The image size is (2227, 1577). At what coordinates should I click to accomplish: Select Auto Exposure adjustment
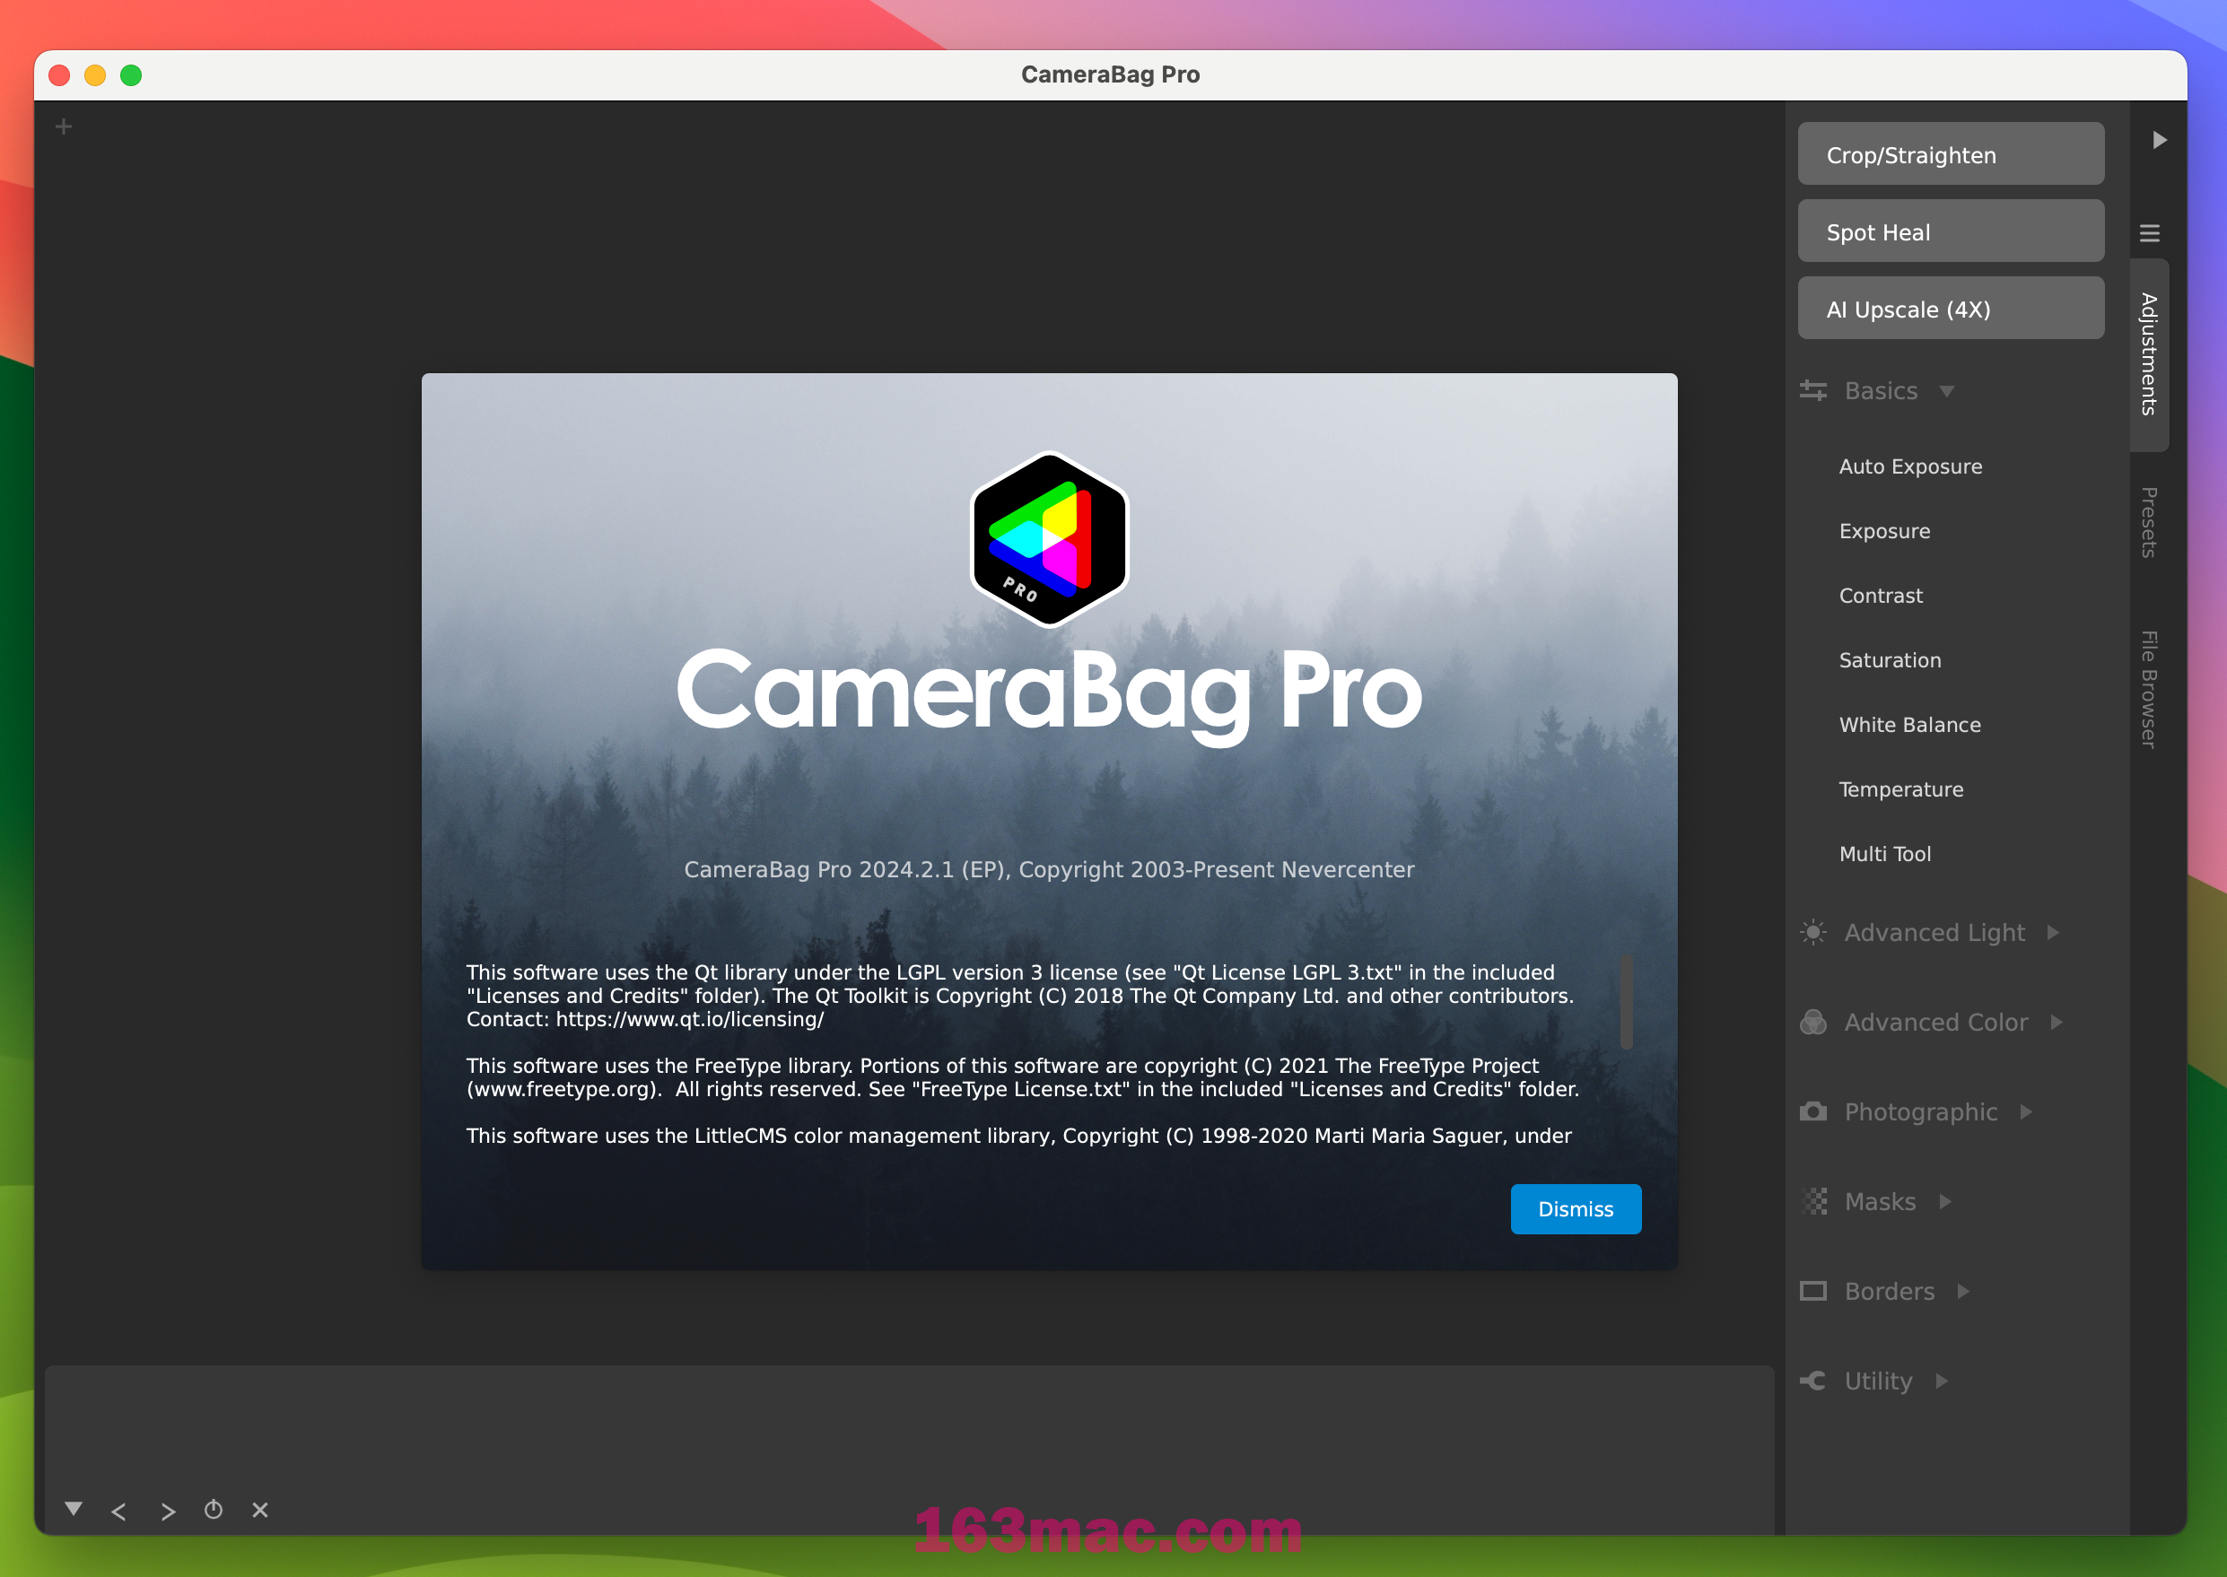click(x=1911, y=466)
